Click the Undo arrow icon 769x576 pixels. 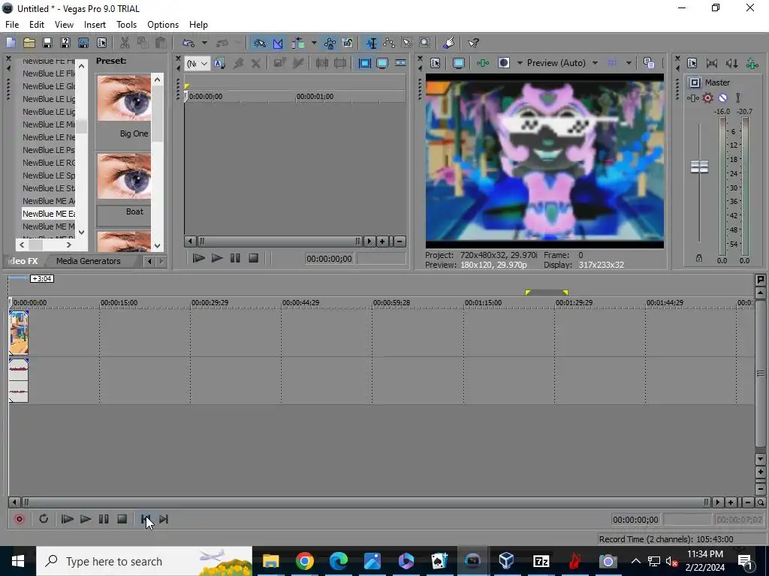[188, 43]
